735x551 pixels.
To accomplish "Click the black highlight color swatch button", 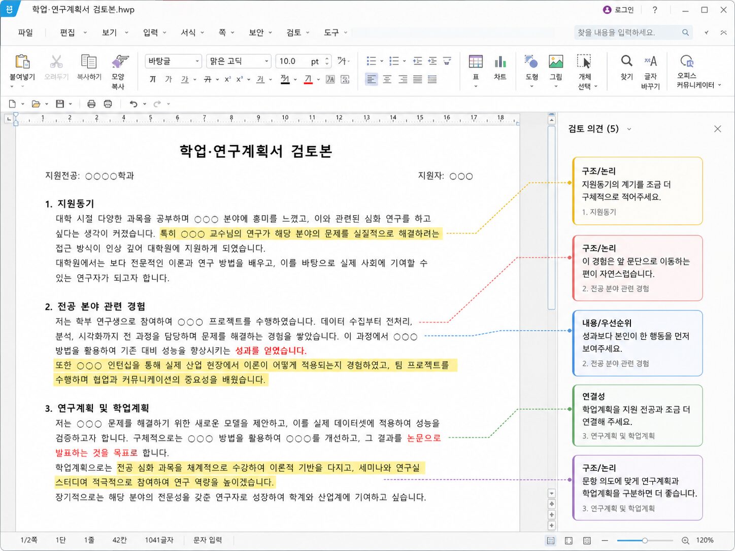I will point(285,79).
